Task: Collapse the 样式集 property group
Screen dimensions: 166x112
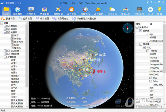Action: (141, 44)
